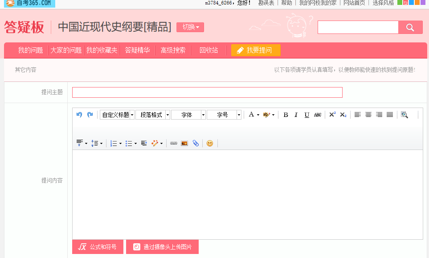Open the 自定义标题 dropdown
The image size is (429, 258).
[x=117, y=115]
